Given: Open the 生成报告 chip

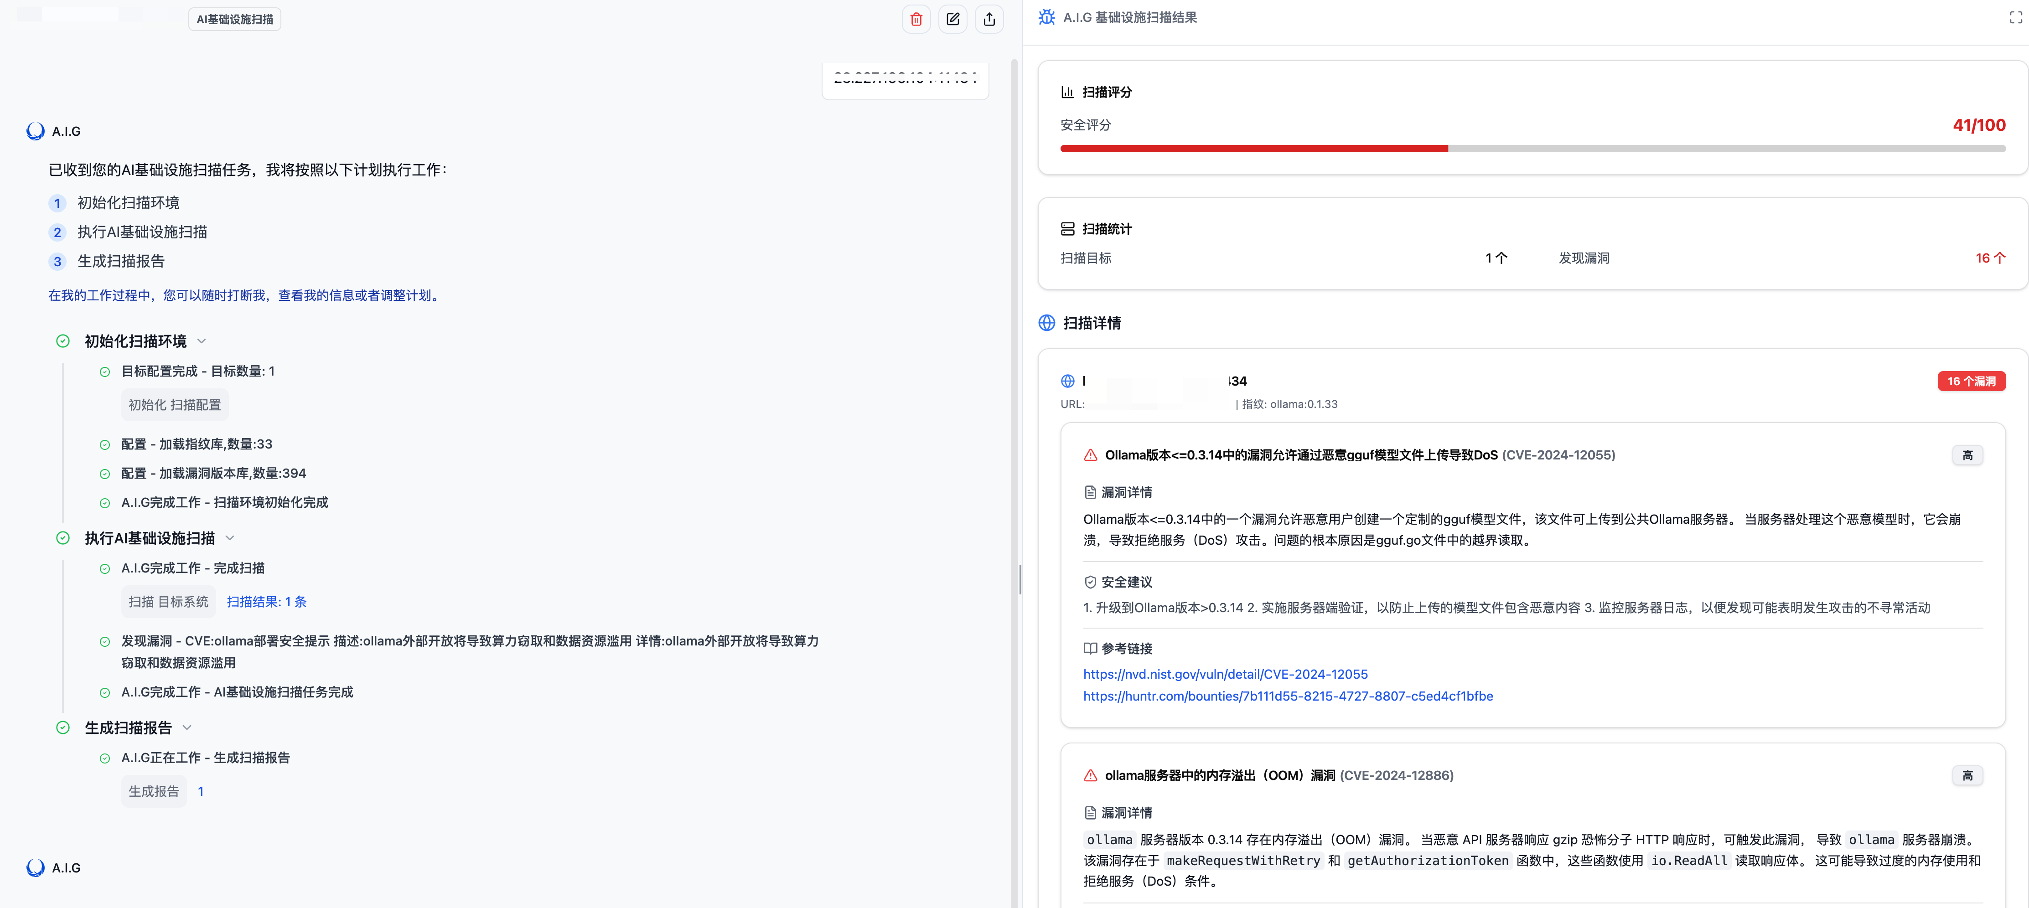Looking at the screenshot, I should tap(154, 791).
